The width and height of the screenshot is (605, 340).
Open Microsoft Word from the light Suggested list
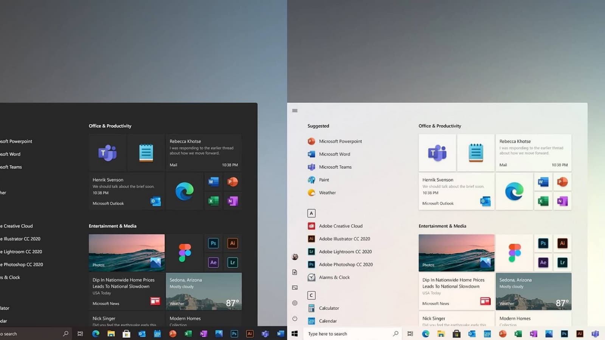[329, 154]
